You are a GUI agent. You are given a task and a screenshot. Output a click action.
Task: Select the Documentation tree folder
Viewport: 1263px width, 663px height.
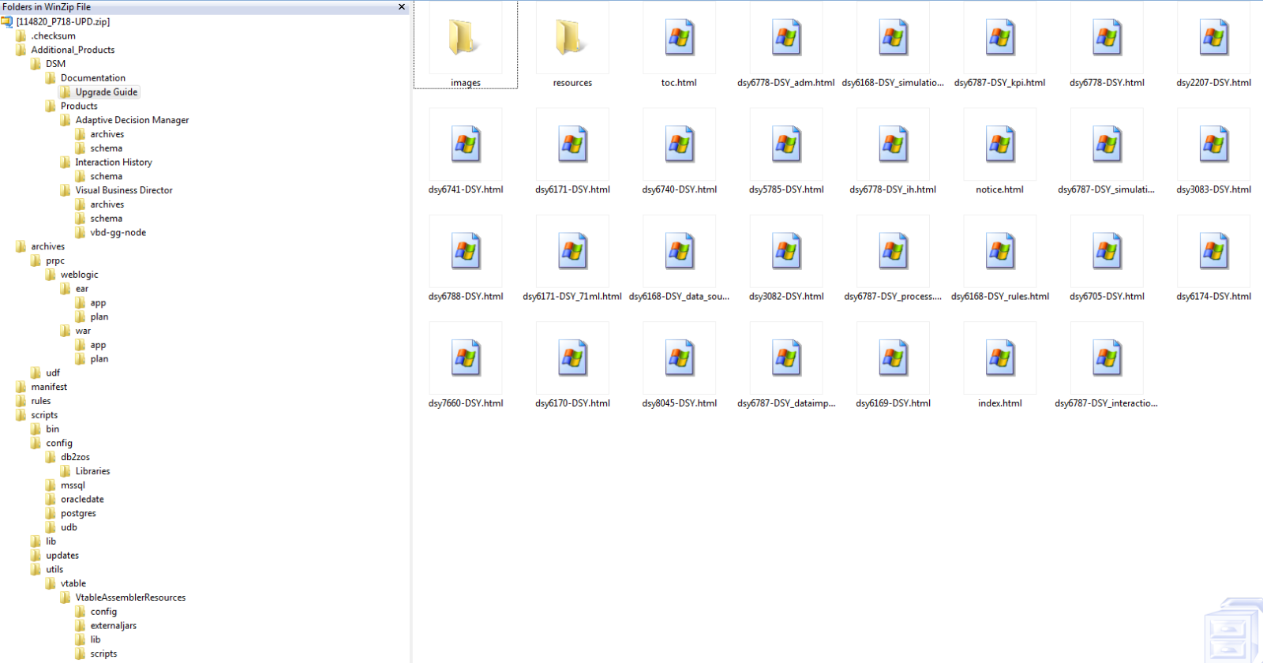(x=93, y=78)
